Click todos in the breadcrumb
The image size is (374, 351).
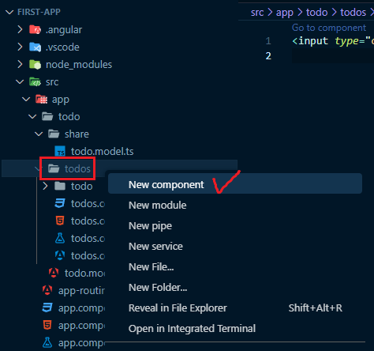353,13
